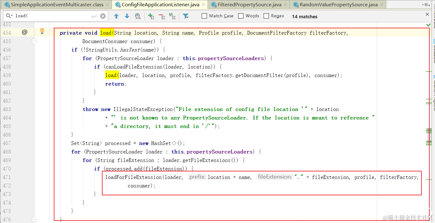Close FilteredPropertySource.java tab
Image resolution: width=435 pixels, height=223 pixels.
[285, 5]
